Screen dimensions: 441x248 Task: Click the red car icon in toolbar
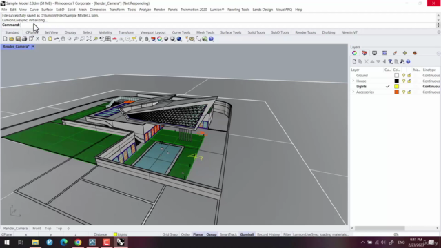pos(115,39)
